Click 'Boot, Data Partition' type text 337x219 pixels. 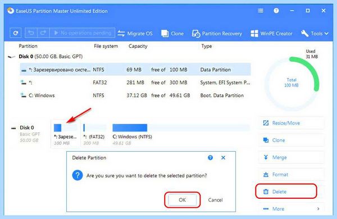(x=222, y=95)
